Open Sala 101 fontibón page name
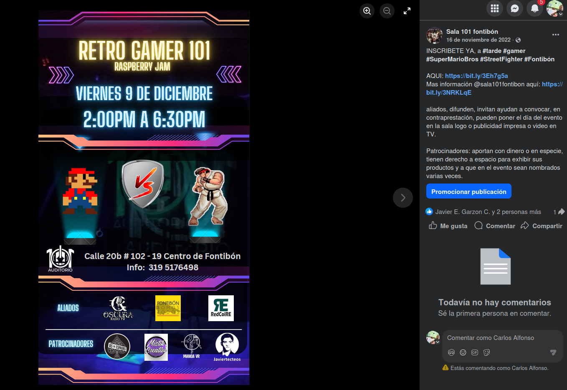The image size is (567, 390). (472, 32)
